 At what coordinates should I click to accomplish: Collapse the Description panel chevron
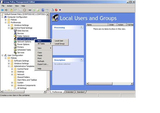pos(81,60)
